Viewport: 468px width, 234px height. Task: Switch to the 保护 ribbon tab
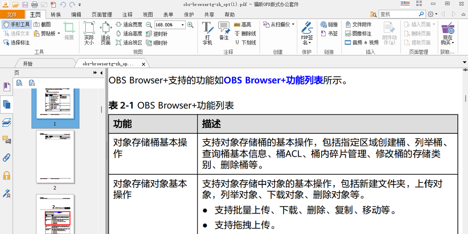[189, 14]
